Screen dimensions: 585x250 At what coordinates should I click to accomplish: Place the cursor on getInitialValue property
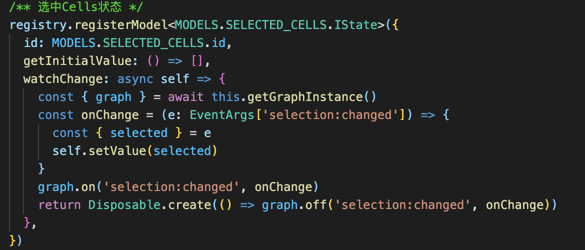coord(77,61)
